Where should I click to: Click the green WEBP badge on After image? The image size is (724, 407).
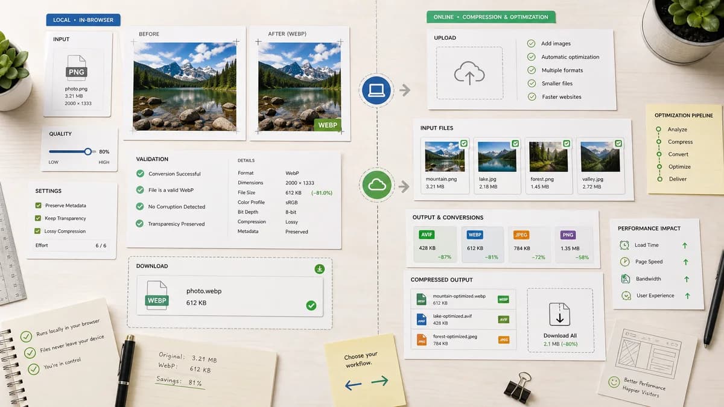click(x=327, y=125)
